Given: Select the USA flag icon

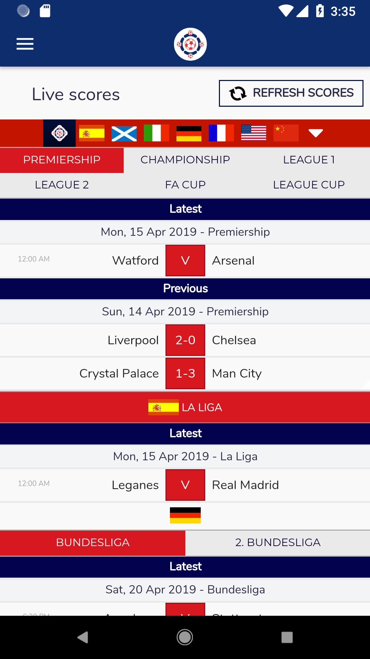Looking at the screenshot, I should click(254, 133).
